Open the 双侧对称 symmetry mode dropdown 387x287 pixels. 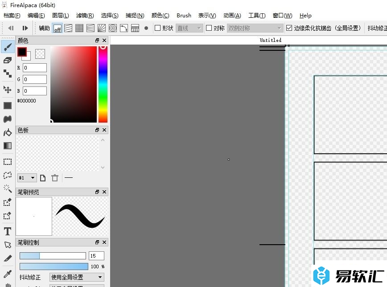(x=255, y=28)
